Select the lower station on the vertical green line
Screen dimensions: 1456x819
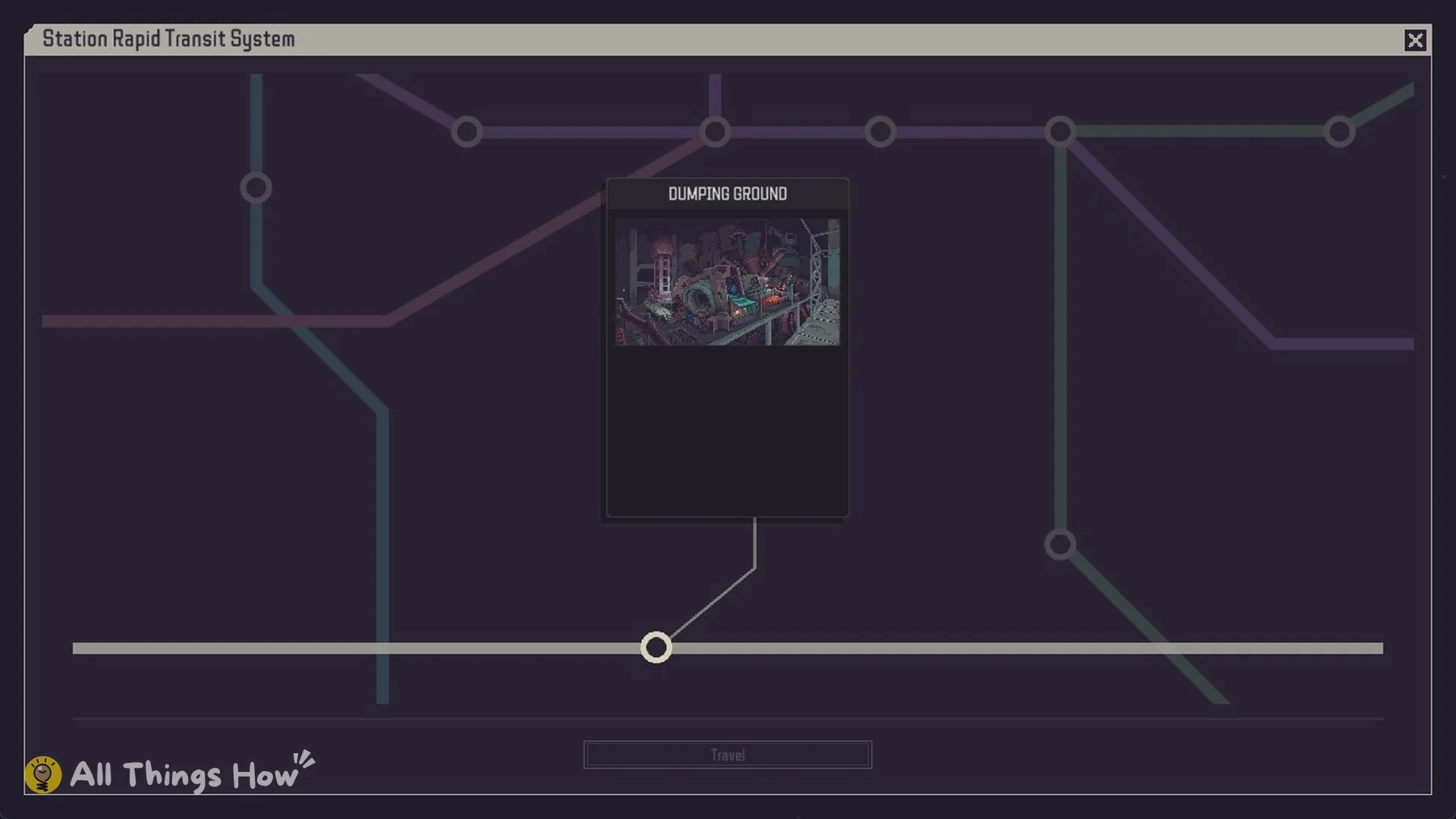(1060, 544)
